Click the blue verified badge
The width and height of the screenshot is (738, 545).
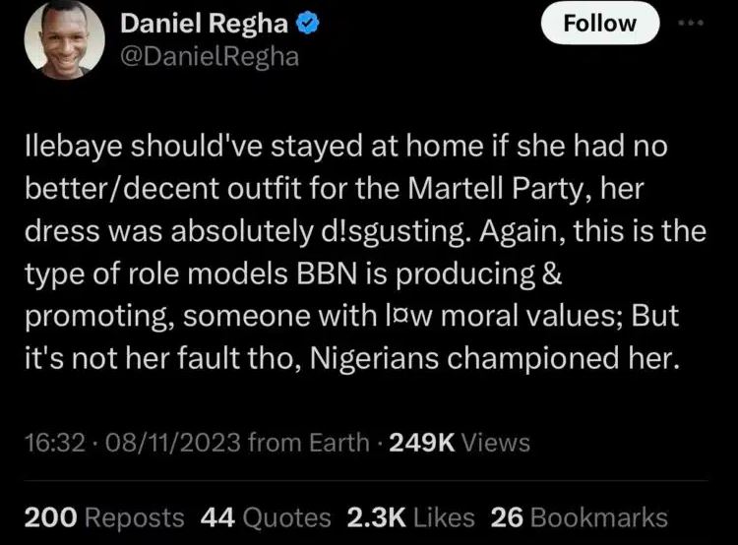[x=308, y=23]
